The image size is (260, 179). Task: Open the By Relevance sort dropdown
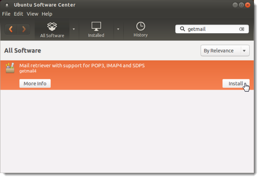225,50
